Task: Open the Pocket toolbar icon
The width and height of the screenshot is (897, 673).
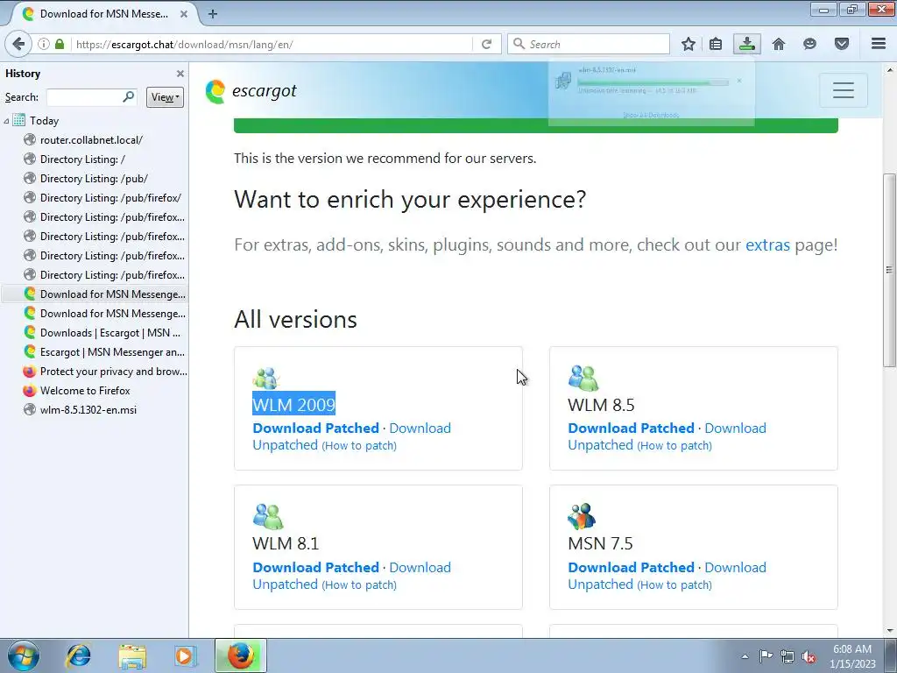Action: point(842,44)
